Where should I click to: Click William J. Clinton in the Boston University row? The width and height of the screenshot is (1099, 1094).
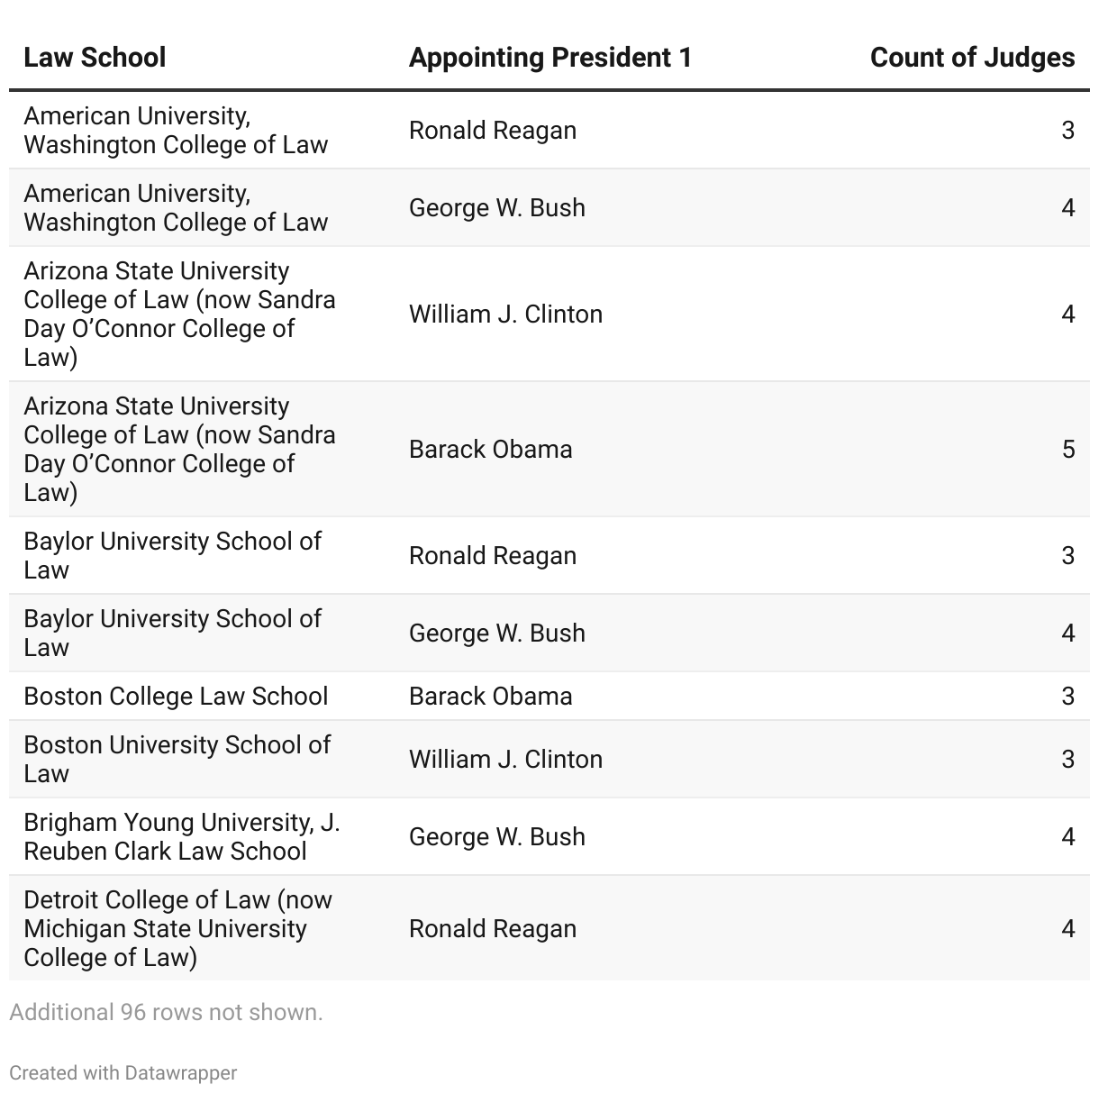[505, 759]
